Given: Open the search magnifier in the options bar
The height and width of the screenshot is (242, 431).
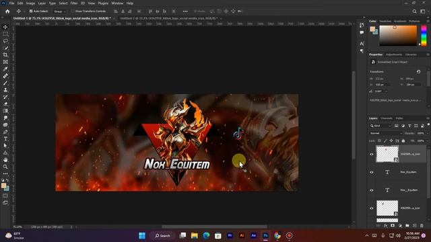Looking at the screenshot, I should pyautogui.click(x=414, y=11).
